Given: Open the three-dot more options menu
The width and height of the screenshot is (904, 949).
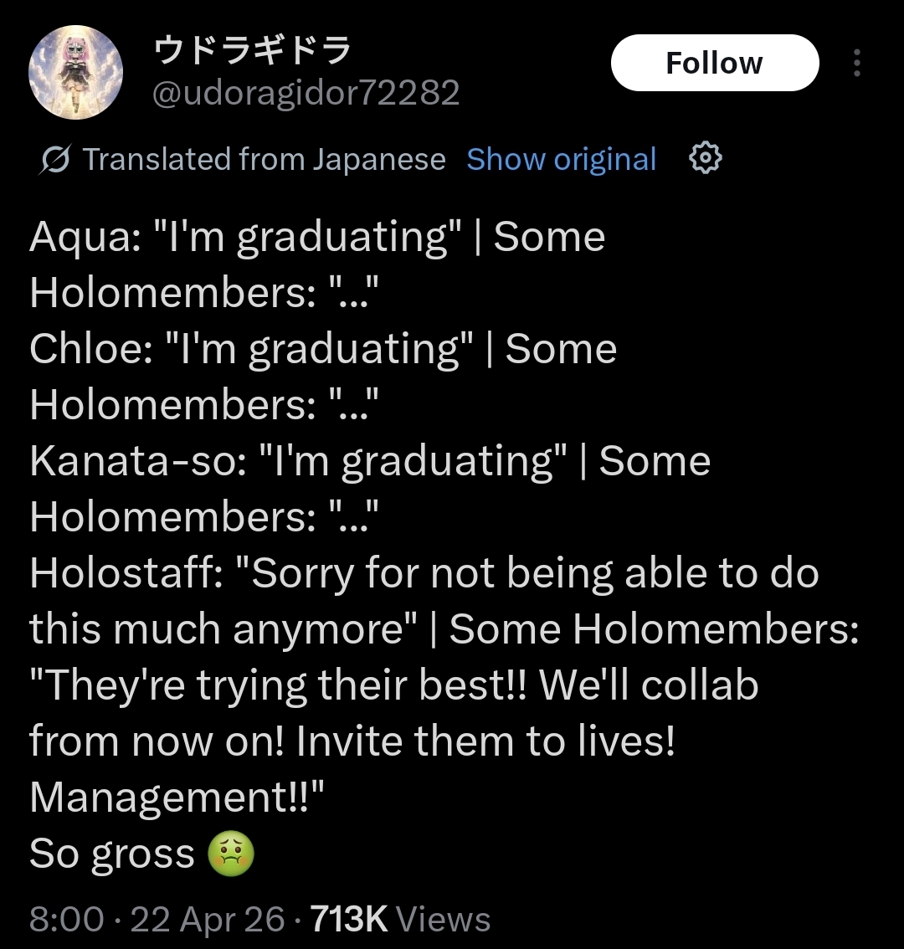Looking at the screenshot, I should tap(856, 63).
